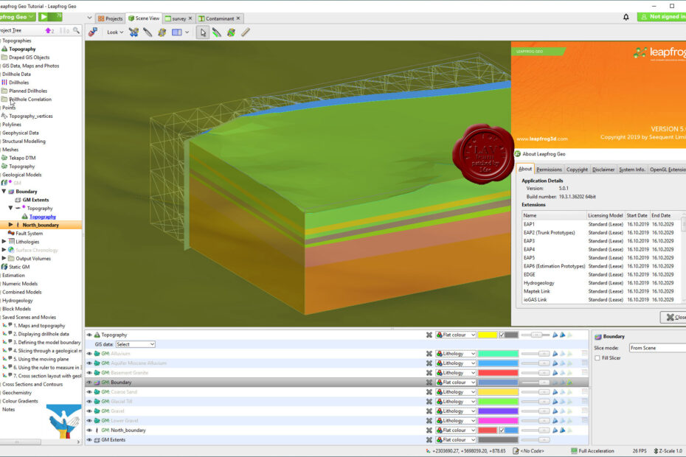686x457 pixels.
Task: Toggle visibility eye for Topography row
Action: [x=89, y=335]
